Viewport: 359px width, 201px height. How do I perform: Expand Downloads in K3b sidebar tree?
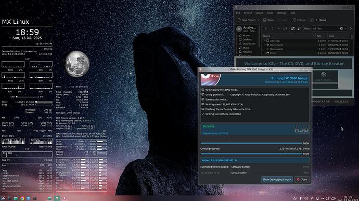pyautogui.click(x=237, y=44)
